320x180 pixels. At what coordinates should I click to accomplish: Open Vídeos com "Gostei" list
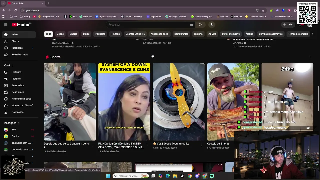pos(19,105)
